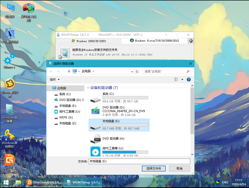Select 微PE工具箱 (U:) drive in main pane
Screen dimensions: 249x188
(x=119, y=152)
